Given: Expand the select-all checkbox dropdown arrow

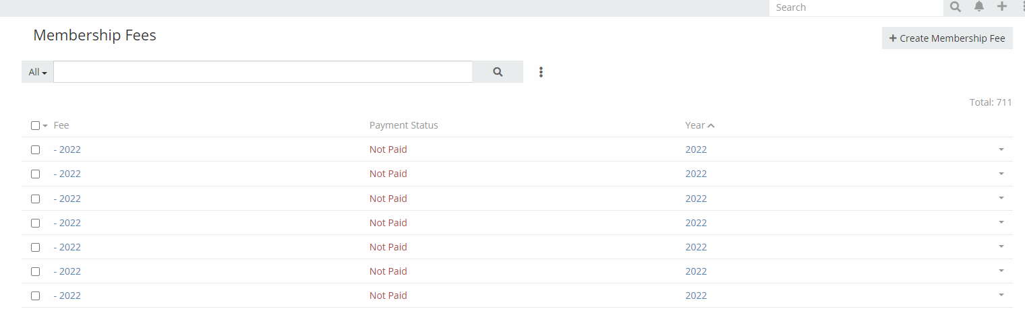Looking at the screenshot, I should (45, 126).
